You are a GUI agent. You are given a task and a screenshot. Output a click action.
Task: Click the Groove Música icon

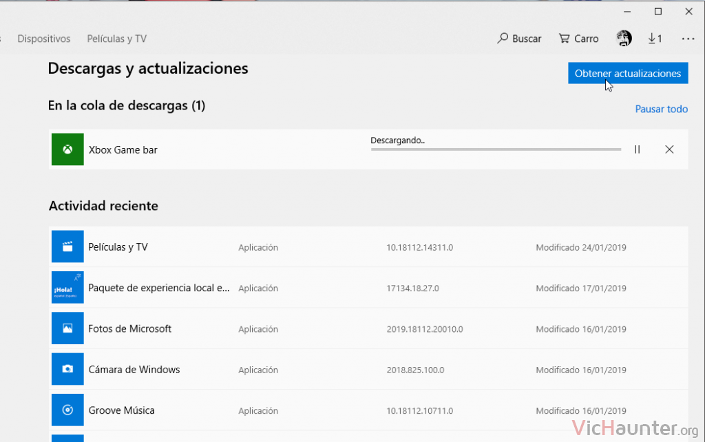click(67, 410)
